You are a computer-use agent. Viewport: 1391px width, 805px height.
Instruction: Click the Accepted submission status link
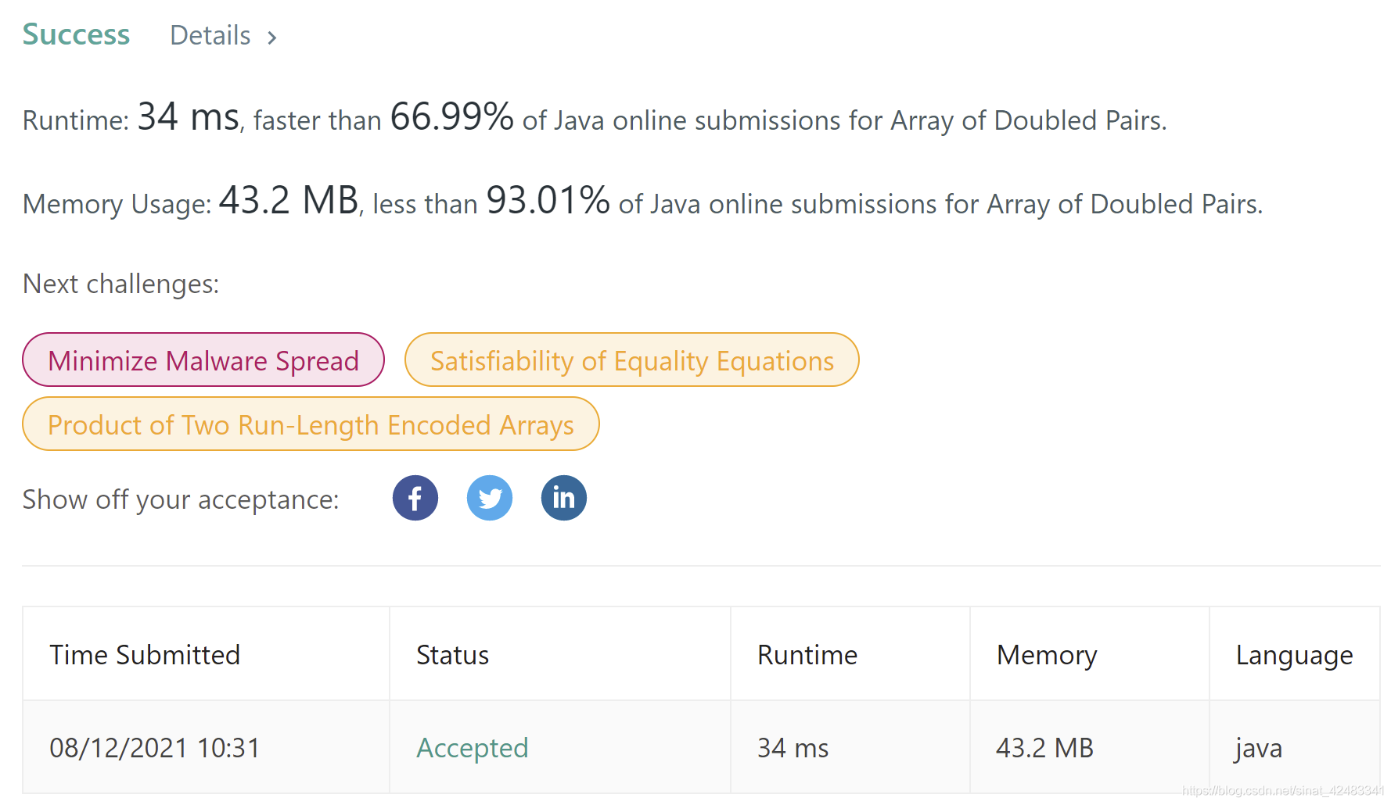pyautogui.click(x=472, y=748)
